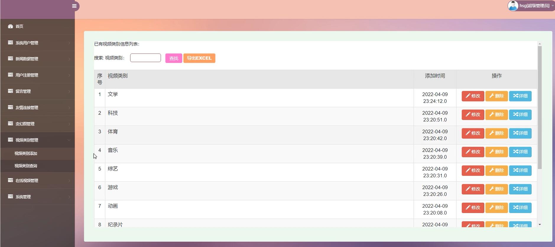This screenshot has width=555, height=247.
Task: Click the user avatar icon at the top right
Action: [x=513, y=6]
